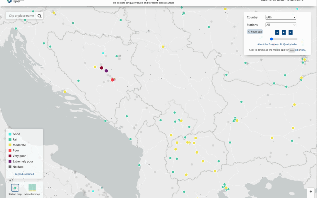Focus the City or place name field

pos(21,16)
